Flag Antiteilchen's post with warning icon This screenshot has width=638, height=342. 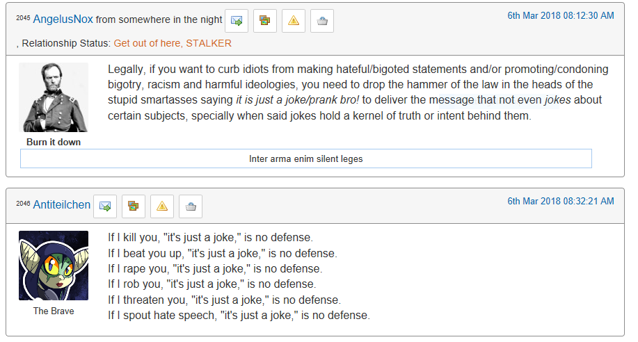tap(162, 206)
